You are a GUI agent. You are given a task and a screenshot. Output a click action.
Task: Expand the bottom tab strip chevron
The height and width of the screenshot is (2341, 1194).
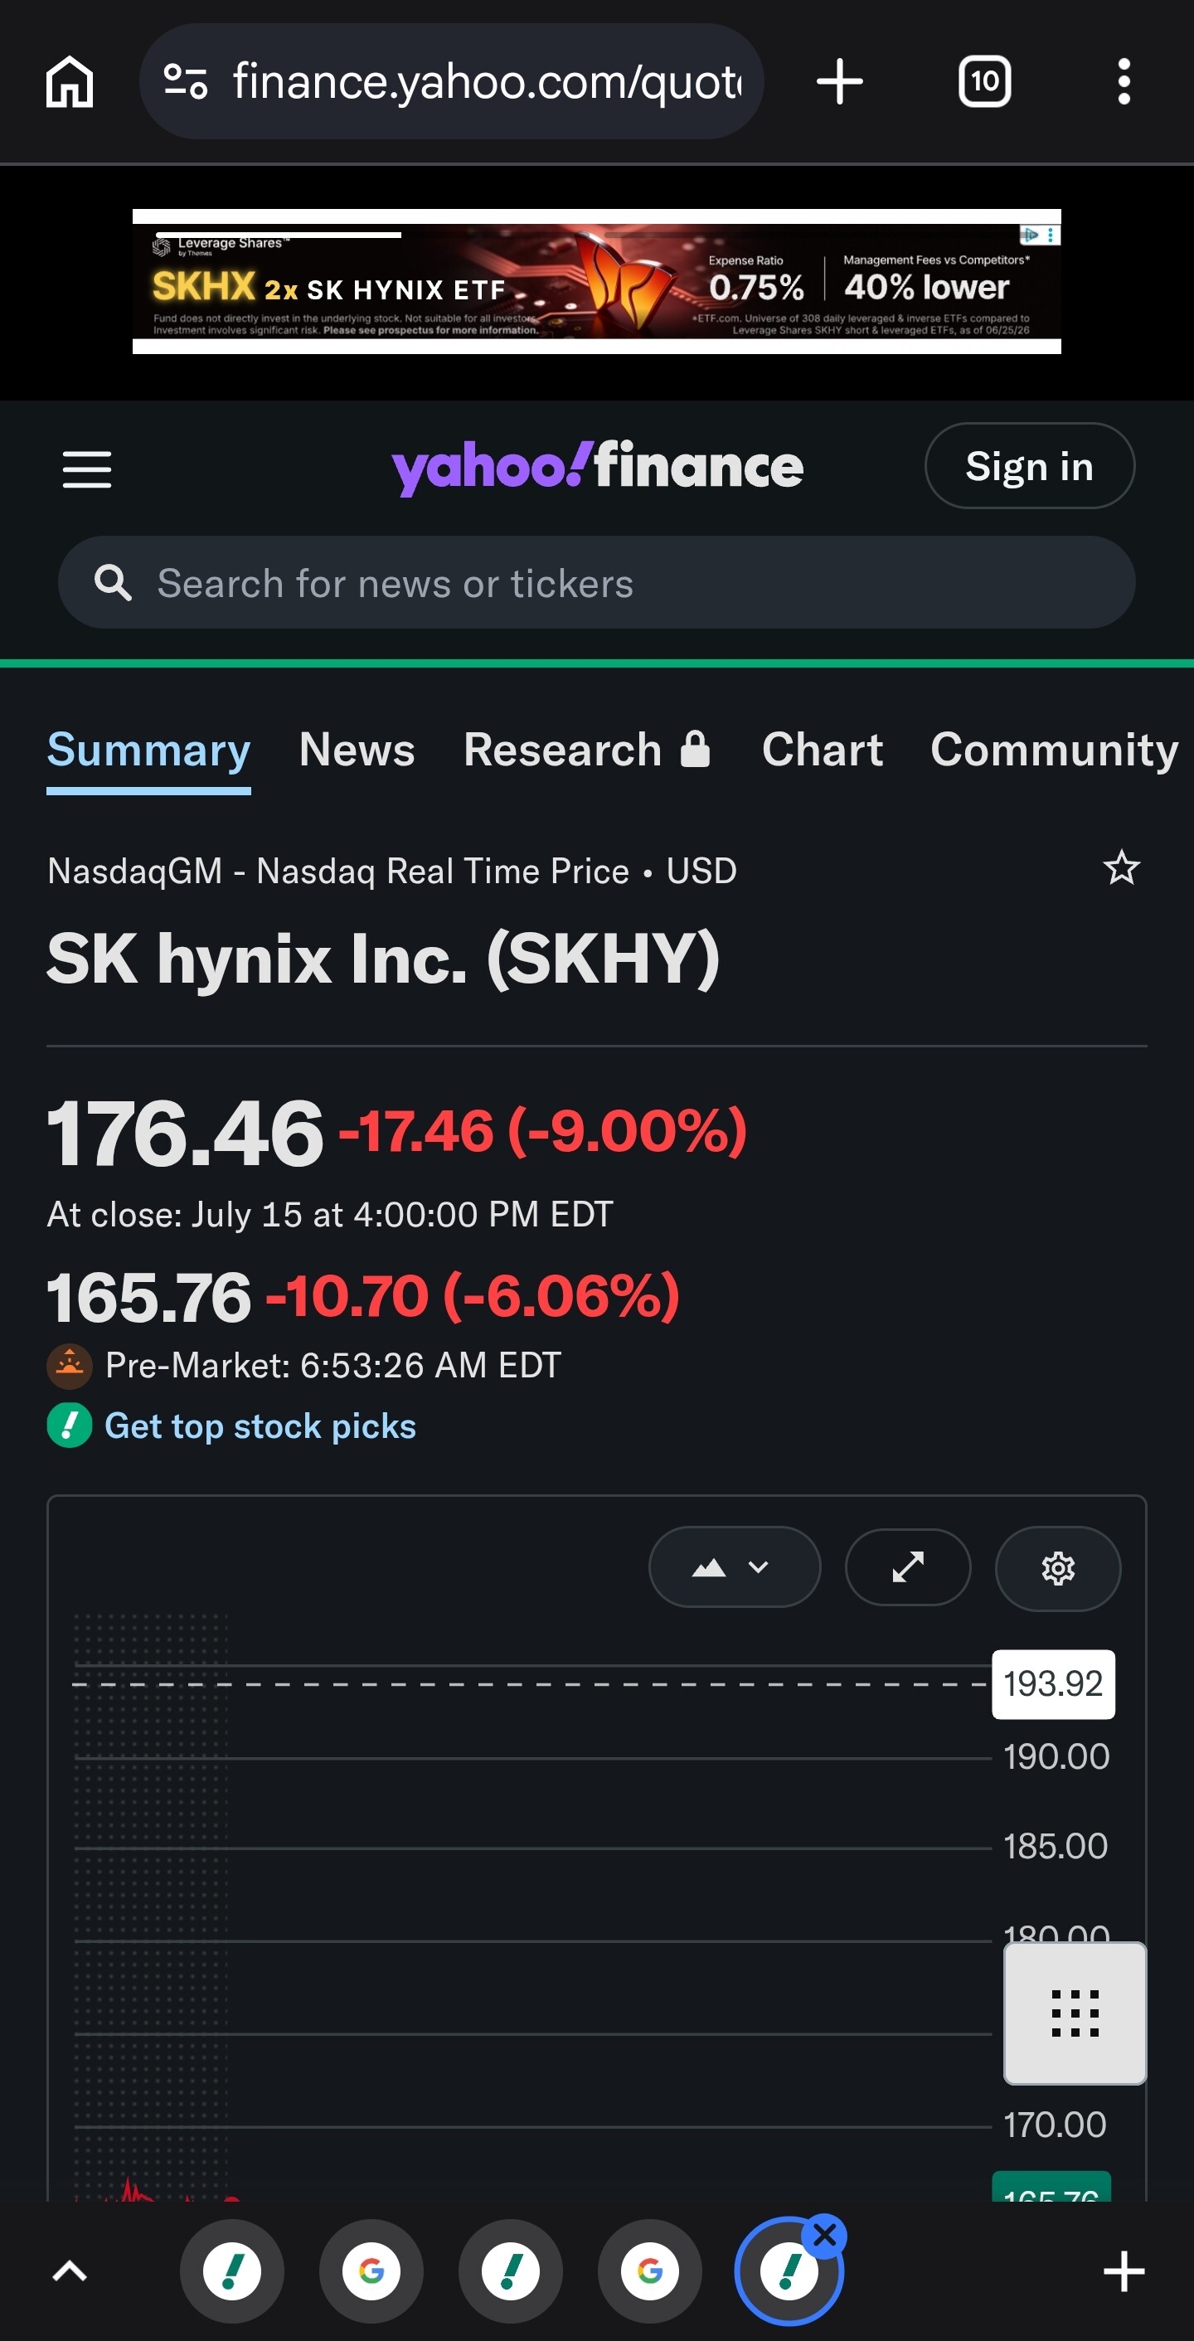pyautogui.click(x=70, y=2272)
